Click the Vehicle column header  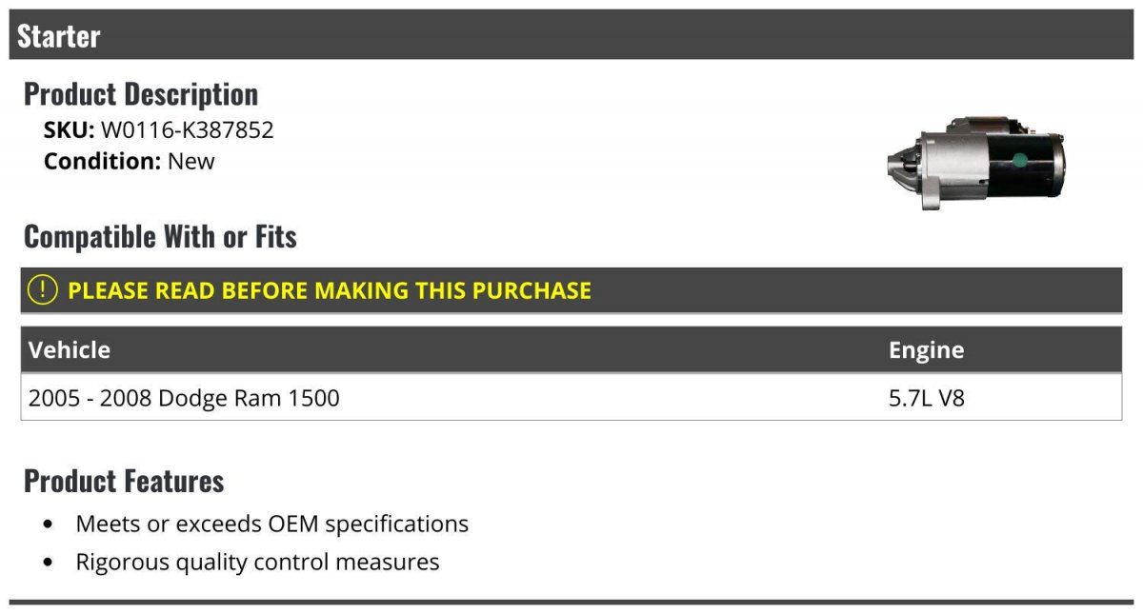click(x=70, y=350)
